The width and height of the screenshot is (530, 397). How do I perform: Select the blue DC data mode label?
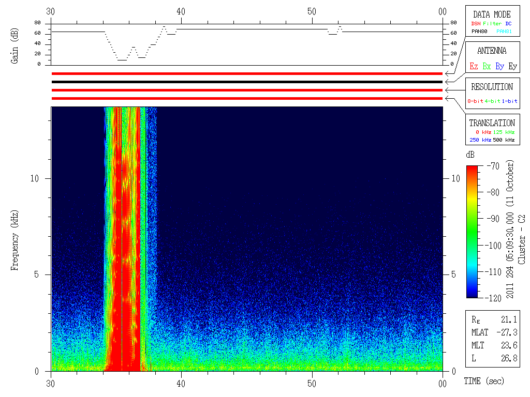509,24
